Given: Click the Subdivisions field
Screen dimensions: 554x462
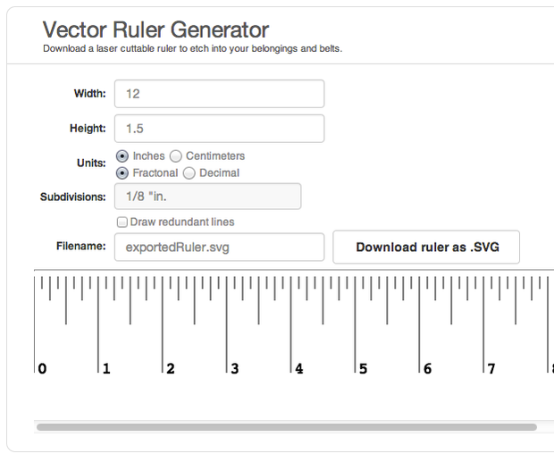Looking at the screenshot, I should tap(207, 197).
